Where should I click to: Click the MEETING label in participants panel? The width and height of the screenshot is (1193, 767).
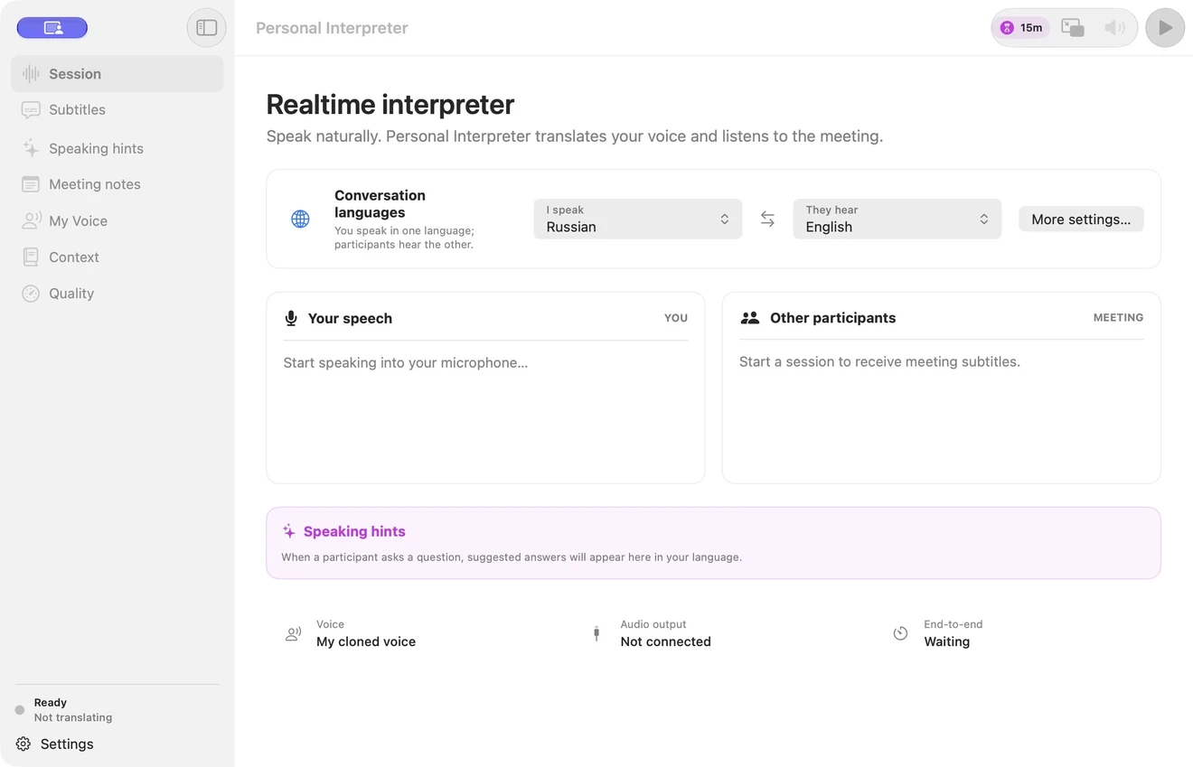tap(1118, 317)
